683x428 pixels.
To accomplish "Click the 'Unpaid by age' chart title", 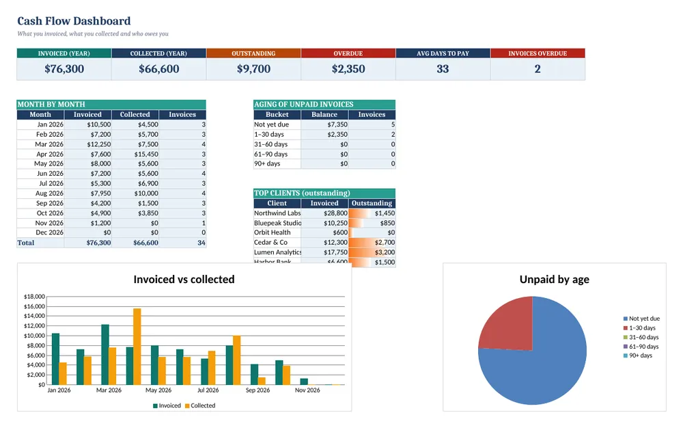I will (554, 280).
